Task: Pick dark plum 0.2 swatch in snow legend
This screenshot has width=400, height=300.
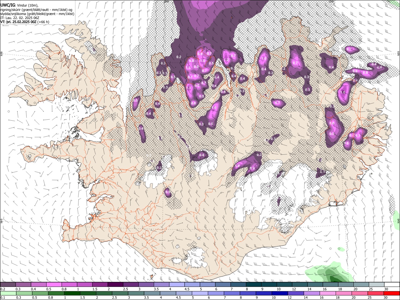Action: [x=8, y=285]
